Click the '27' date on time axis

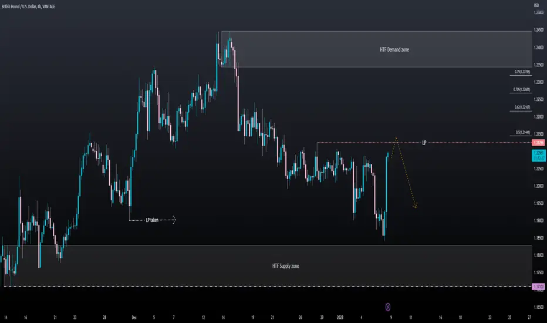tap(529, 317)
